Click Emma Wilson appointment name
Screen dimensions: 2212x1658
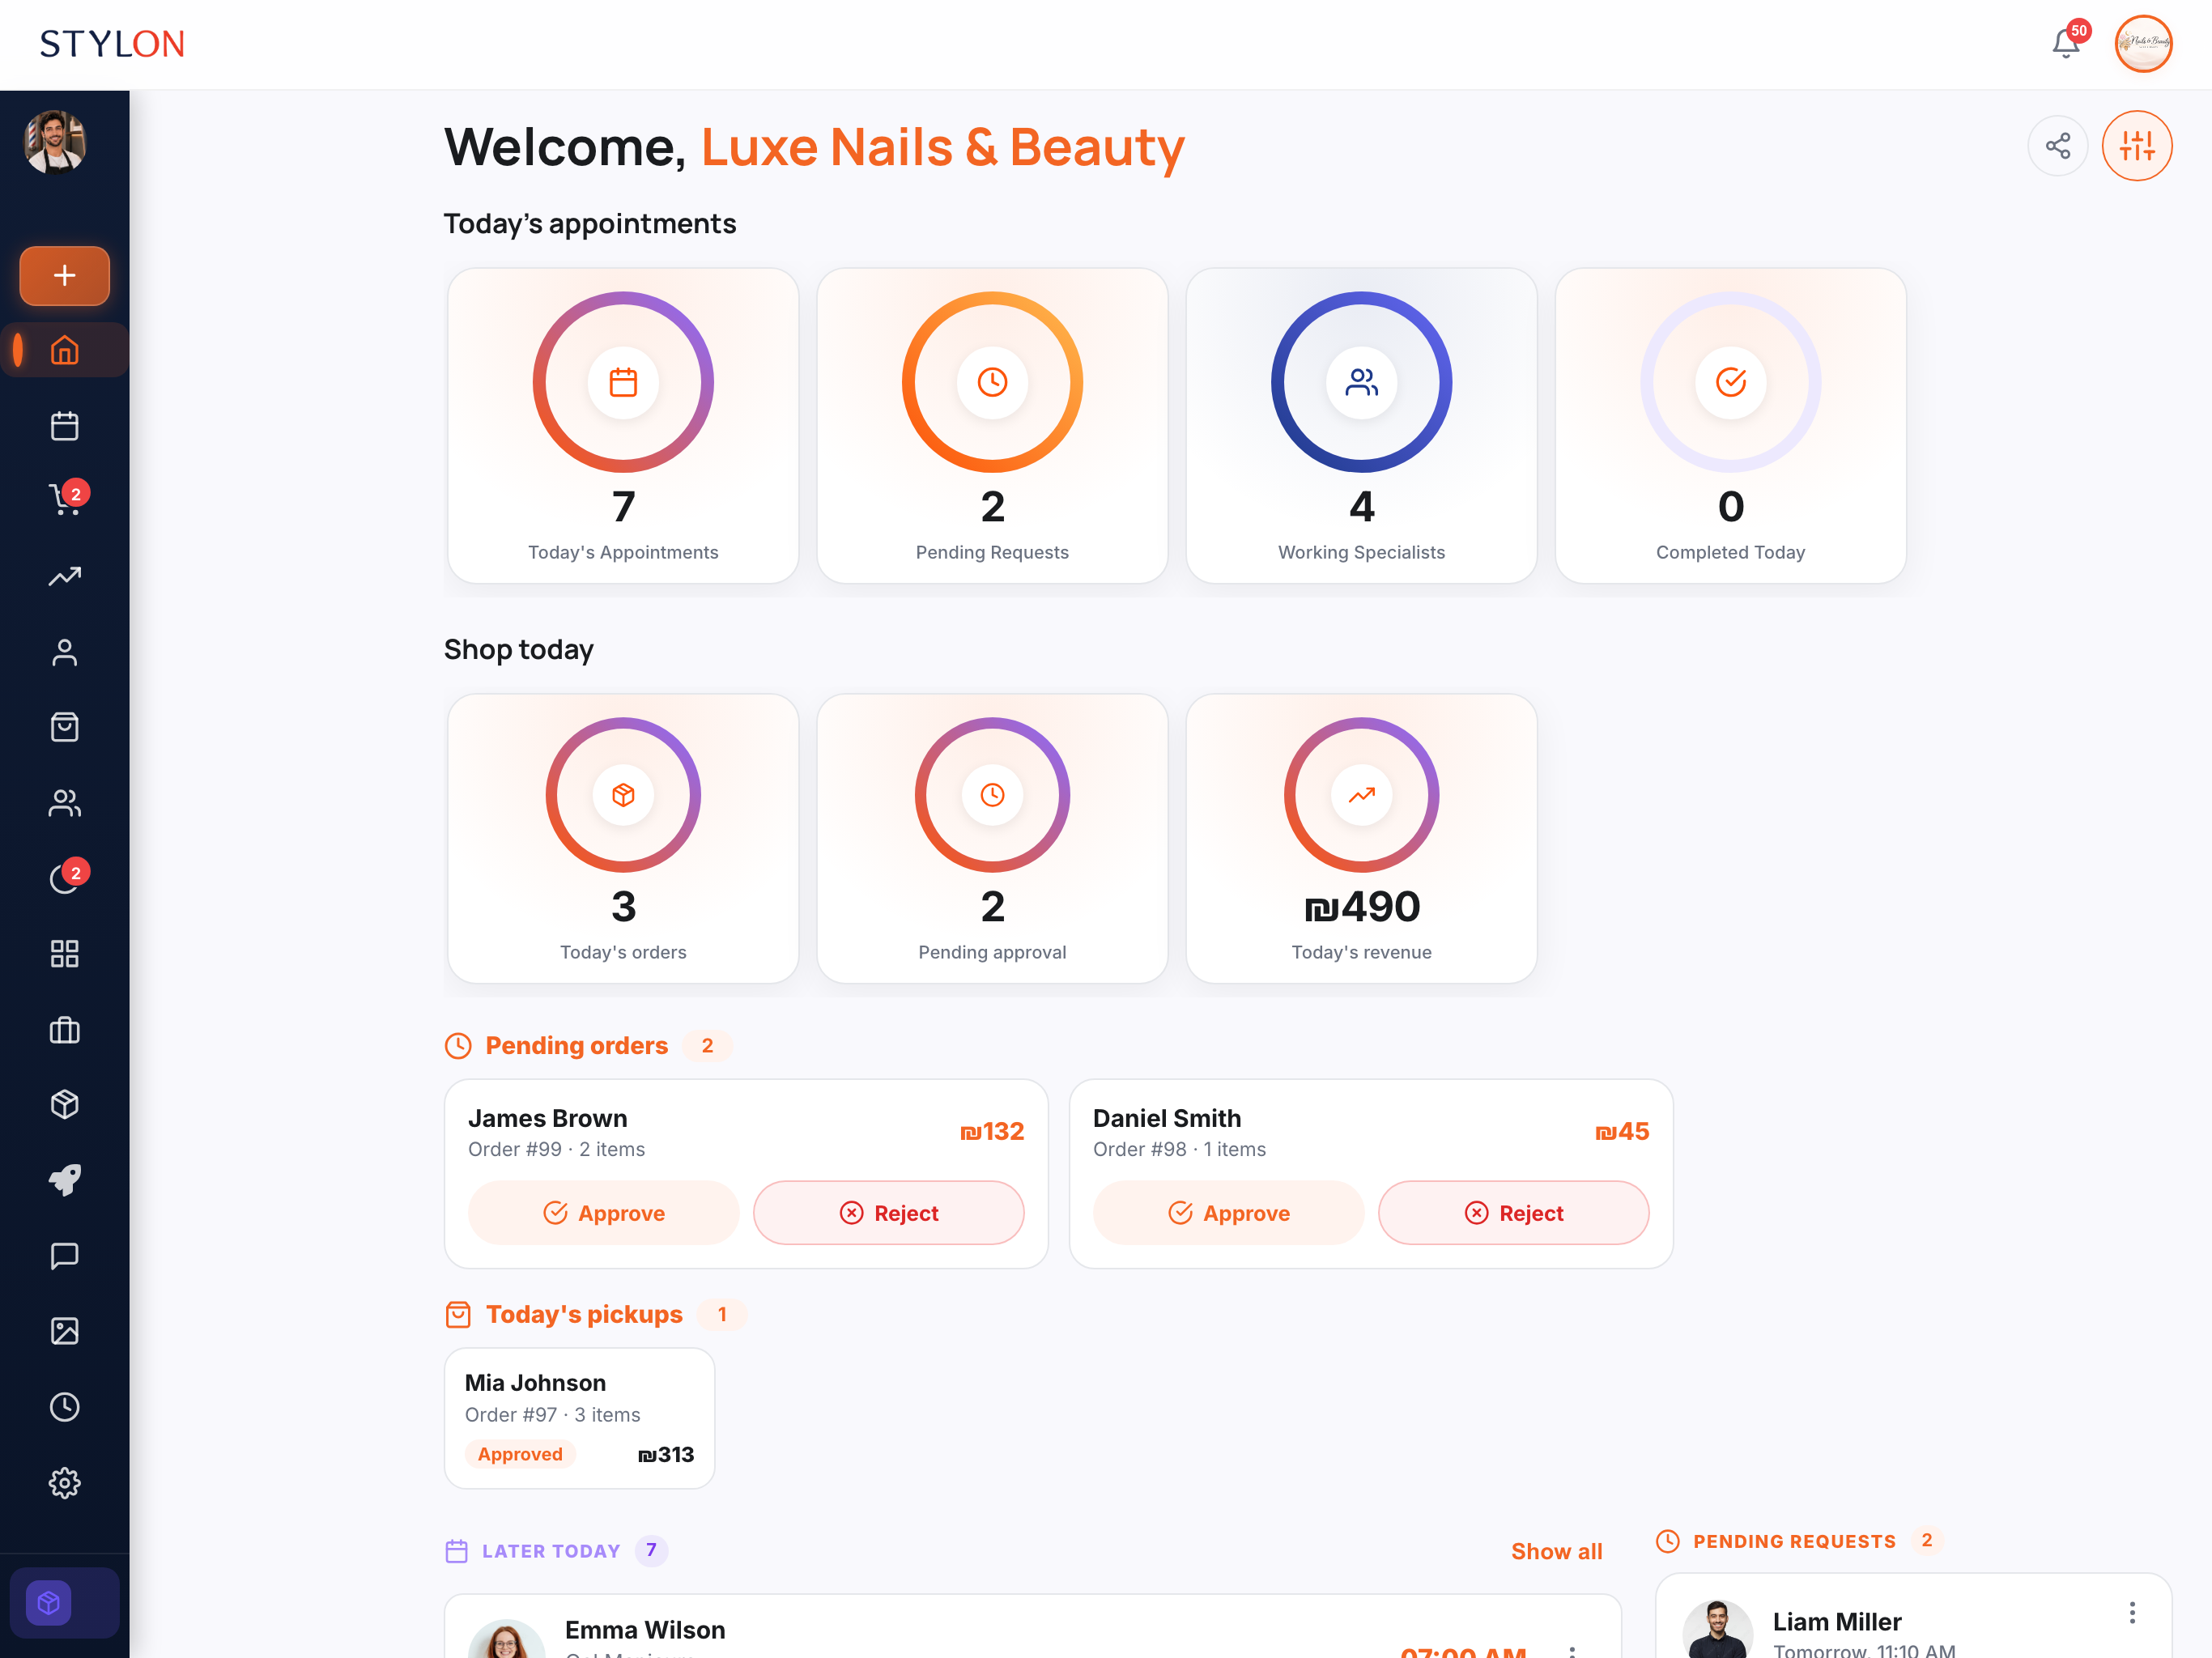tap(645, 1630)
